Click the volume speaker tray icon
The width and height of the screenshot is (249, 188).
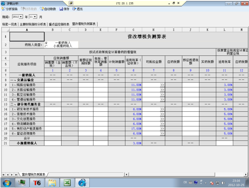pos(223,183)
